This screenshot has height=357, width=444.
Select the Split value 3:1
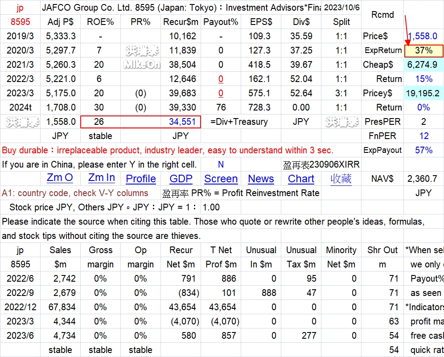click(x=341, y=93)
